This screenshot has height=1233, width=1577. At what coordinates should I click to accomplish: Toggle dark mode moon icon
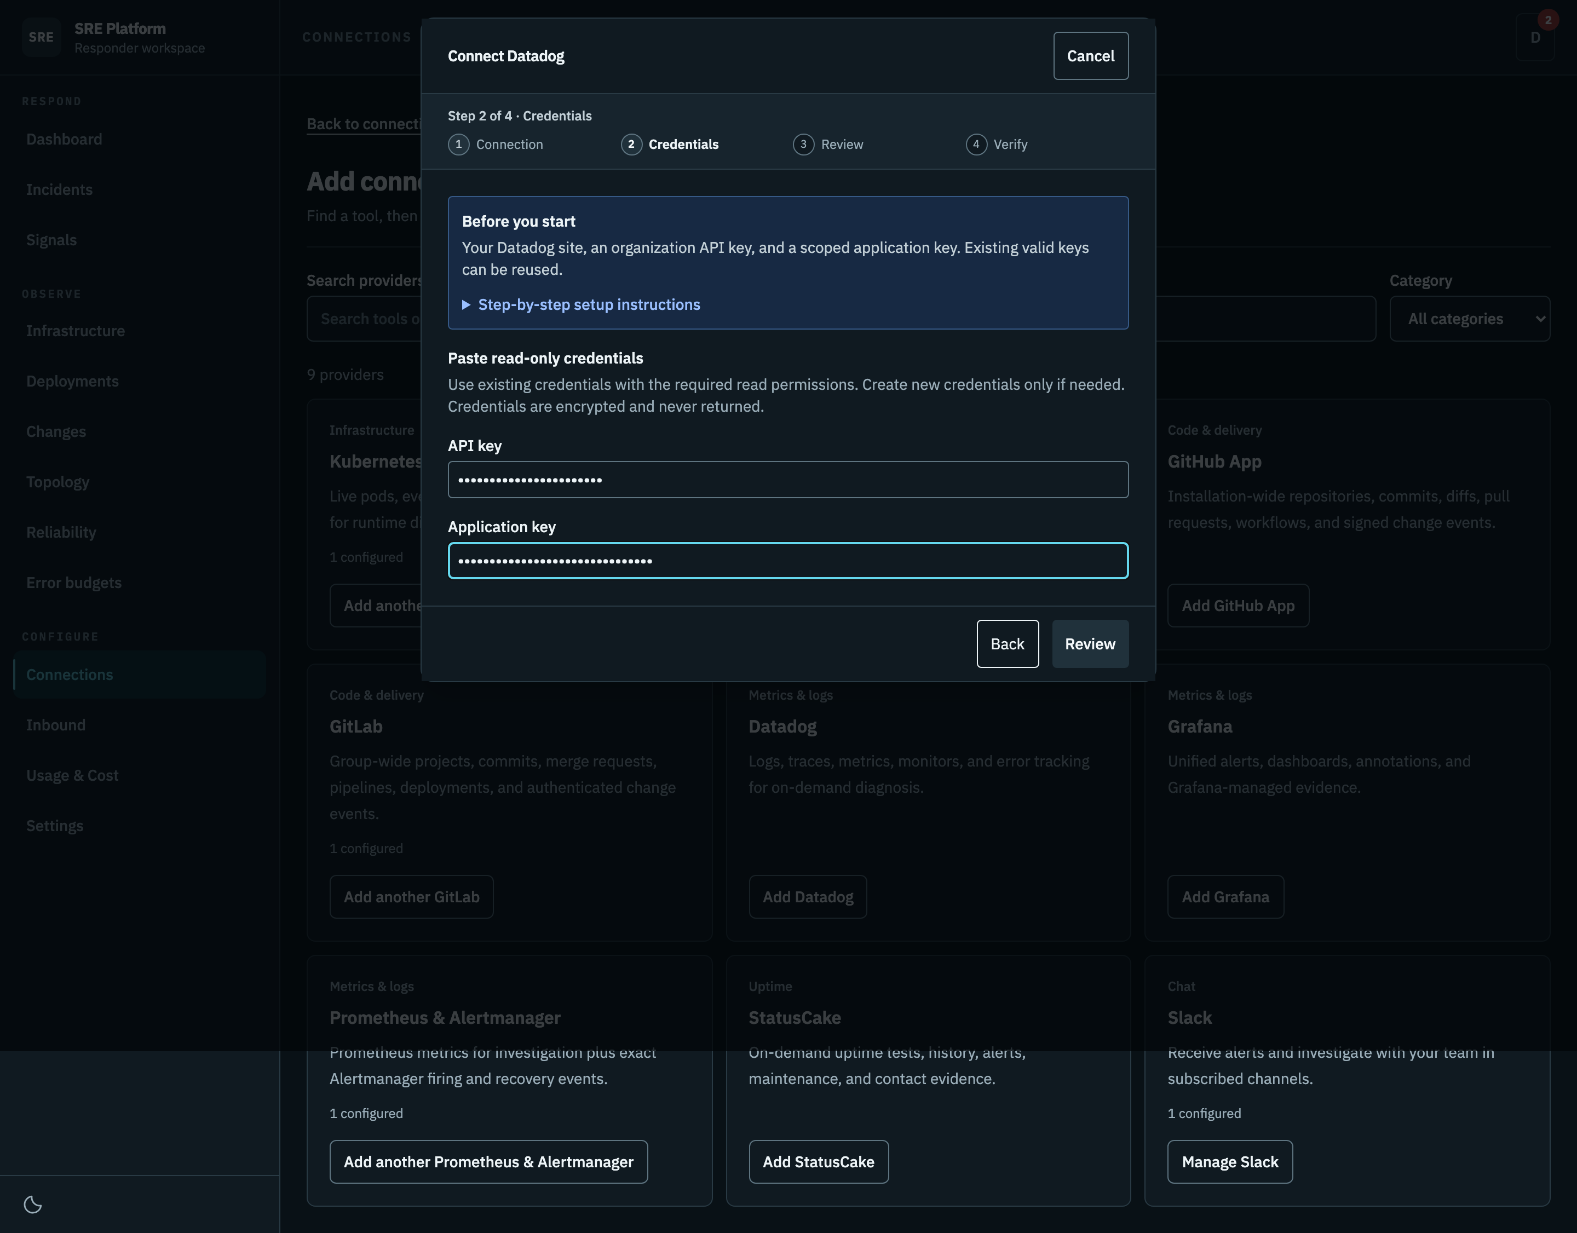click(x=33, y=1204)
